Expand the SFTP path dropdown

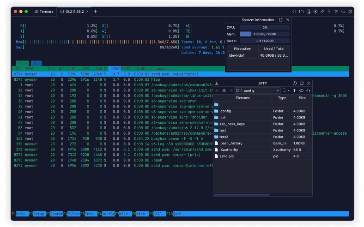tap(277, 90)
